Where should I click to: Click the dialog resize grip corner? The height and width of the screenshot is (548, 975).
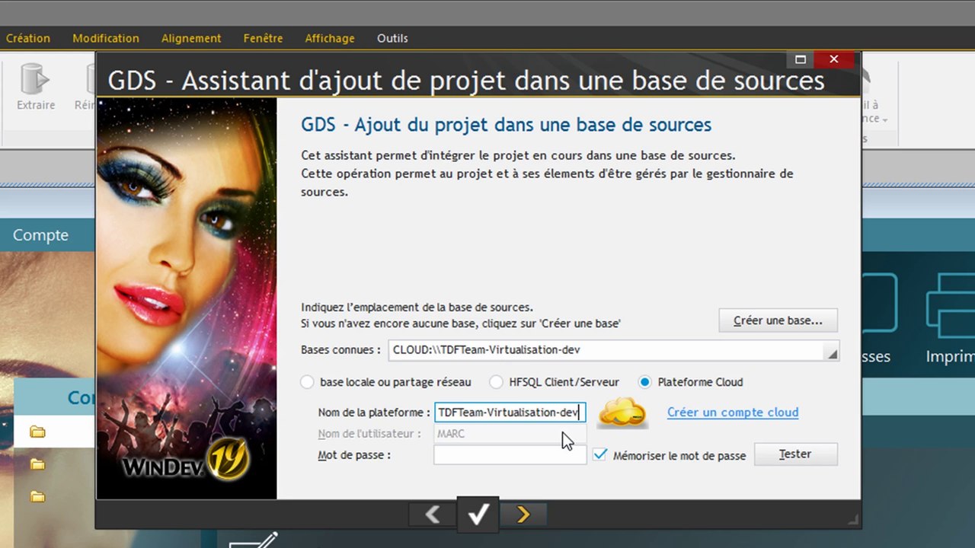[x=853, y=520]
